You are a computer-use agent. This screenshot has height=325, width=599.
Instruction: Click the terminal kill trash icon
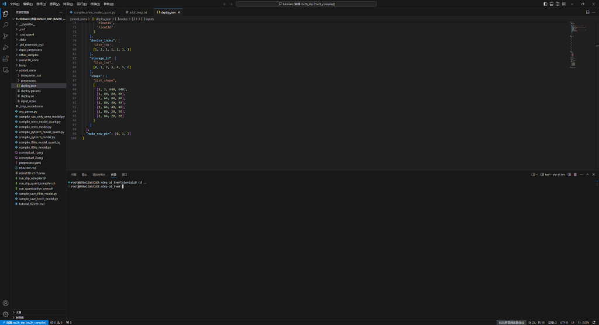575,174
